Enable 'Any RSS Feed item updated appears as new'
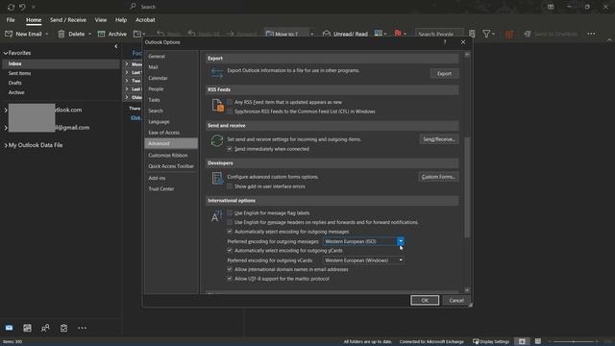 230,102
